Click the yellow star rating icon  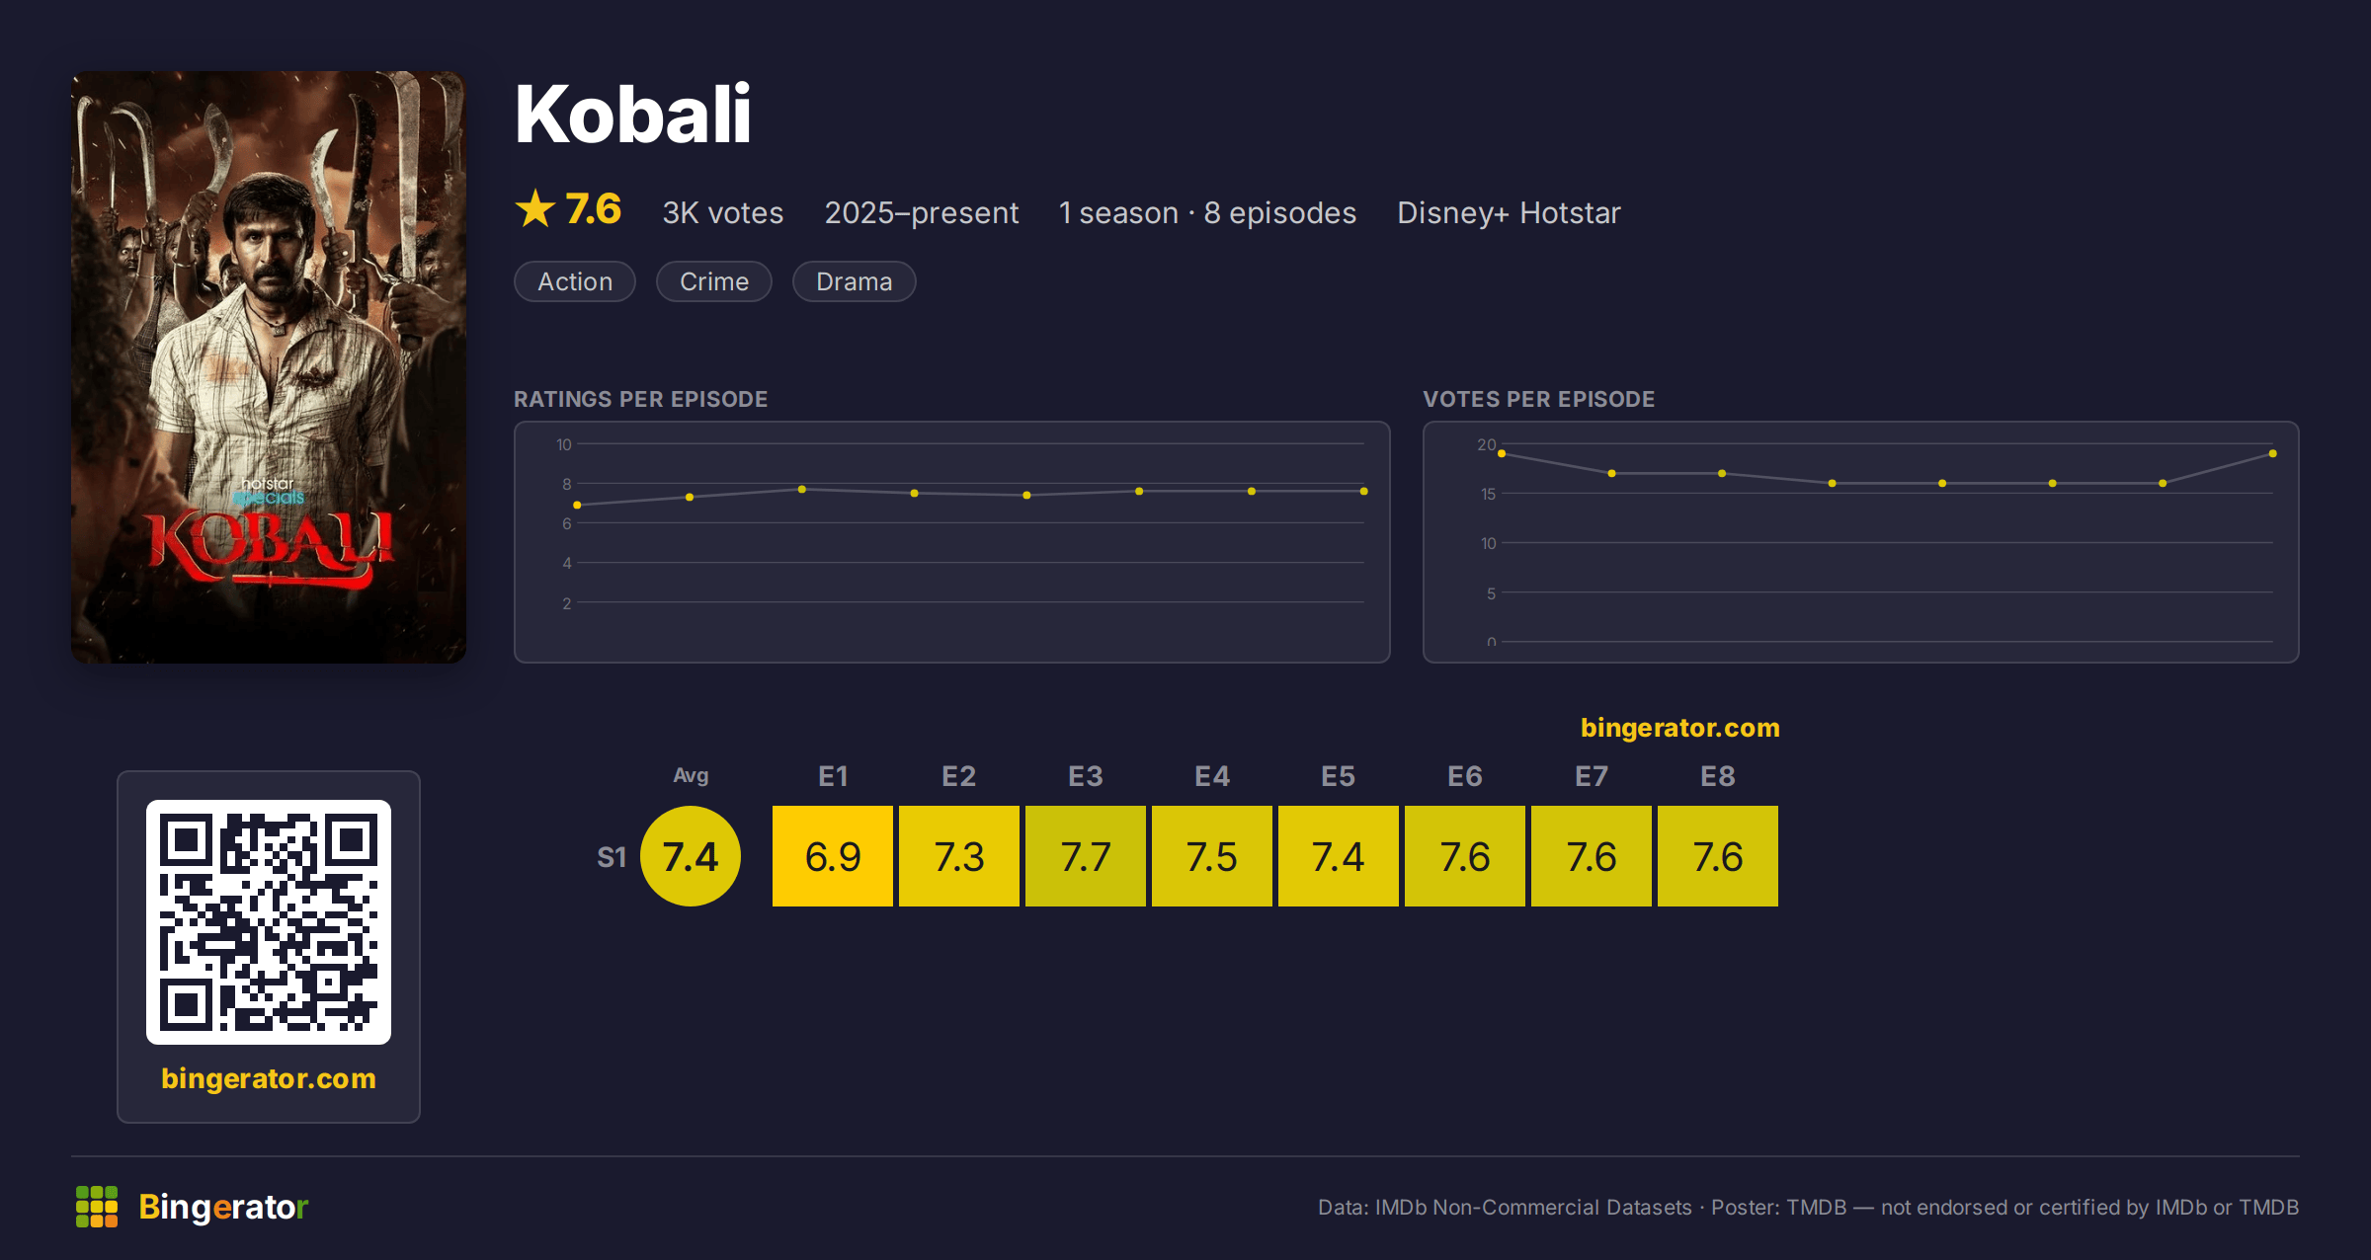pyautogui.click(x=535, y=208)
